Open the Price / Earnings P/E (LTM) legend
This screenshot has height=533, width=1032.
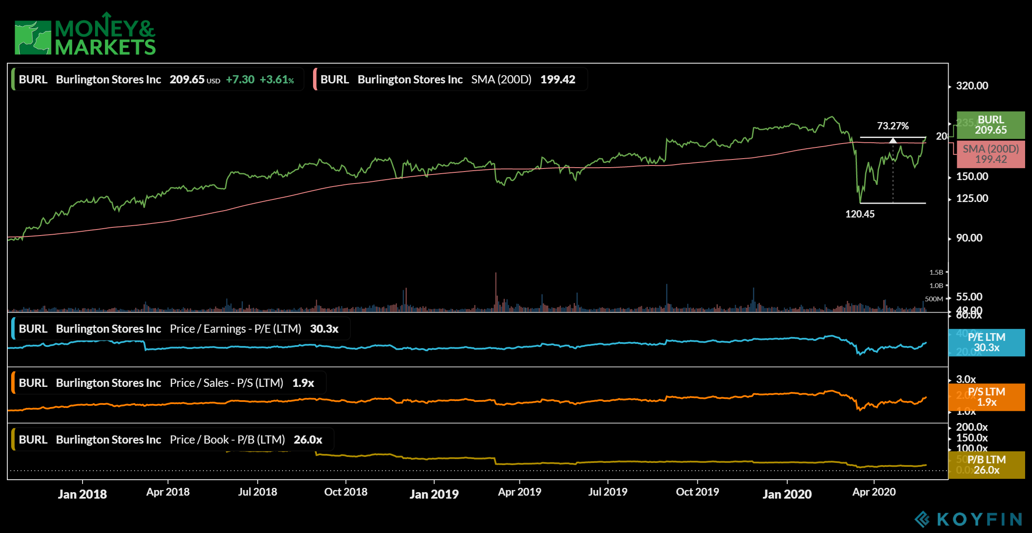[x=181, y=329]
